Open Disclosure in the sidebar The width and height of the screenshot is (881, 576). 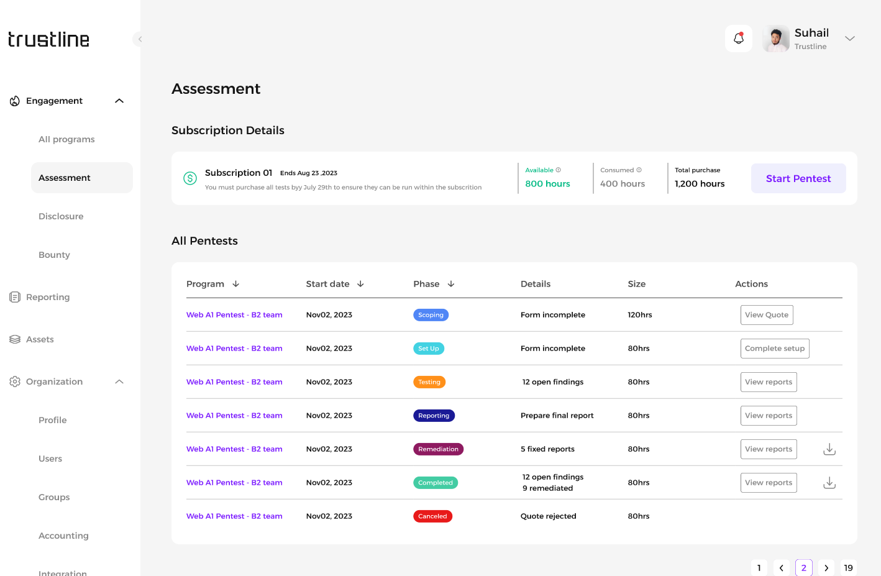(x=61, y=216)
